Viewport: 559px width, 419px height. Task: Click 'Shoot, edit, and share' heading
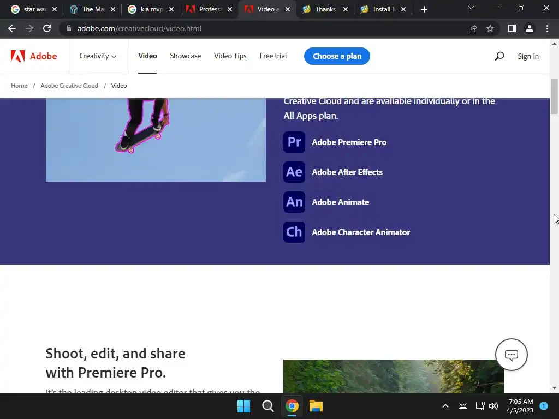point(116,363)
